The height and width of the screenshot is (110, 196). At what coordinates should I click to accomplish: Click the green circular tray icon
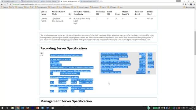[148, 108]
